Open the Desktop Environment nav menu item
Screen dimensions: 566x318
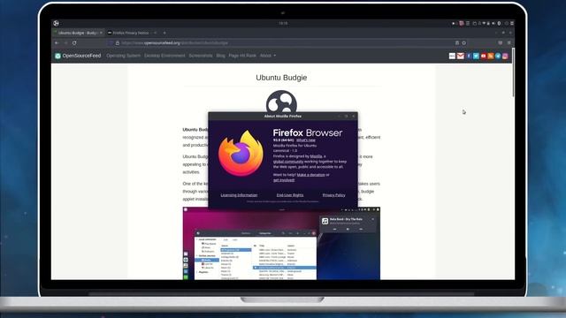(164, 56)
